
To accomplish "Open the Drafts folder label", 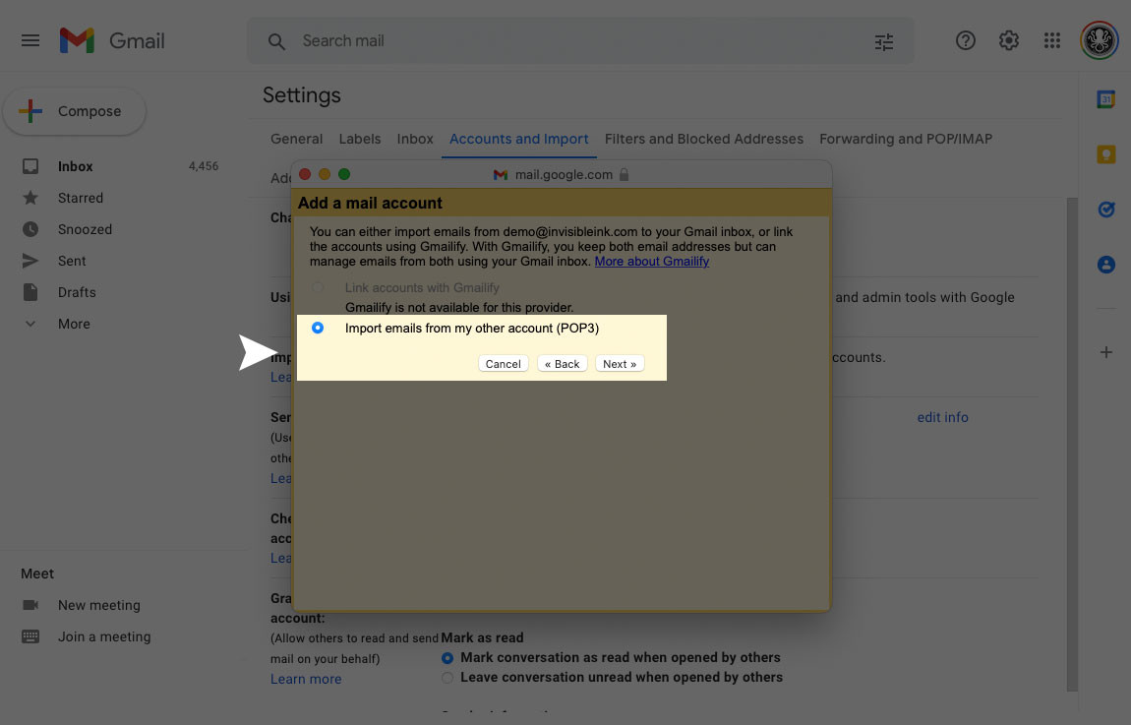I will click(x=77, y=292).
